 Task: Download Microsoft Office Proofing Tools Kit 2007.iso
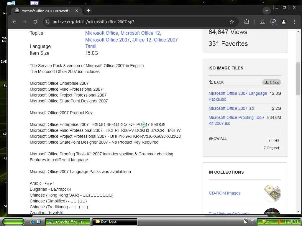pyautogui.click(x=236, y=120)
